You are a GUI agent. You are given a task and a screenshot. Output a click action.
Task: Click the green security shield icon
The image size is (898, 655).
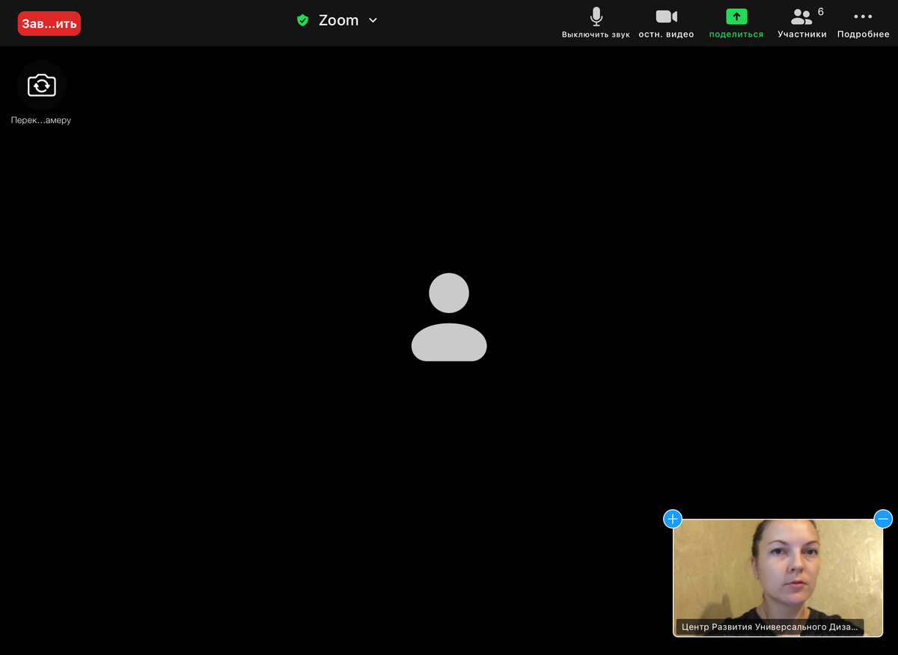[x=302, y=20]
